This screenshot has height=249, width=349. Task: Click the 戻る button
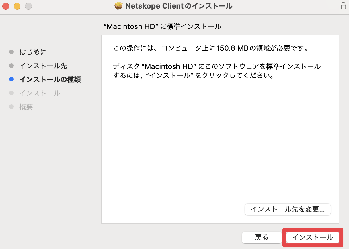pos(262,237)
